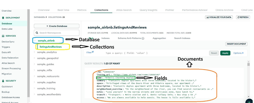Click the Insert Document button

tap(236, 44)
